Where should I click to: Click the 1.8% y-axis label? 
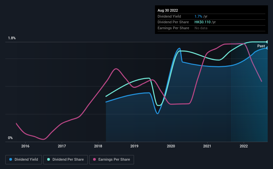point(12,38)
